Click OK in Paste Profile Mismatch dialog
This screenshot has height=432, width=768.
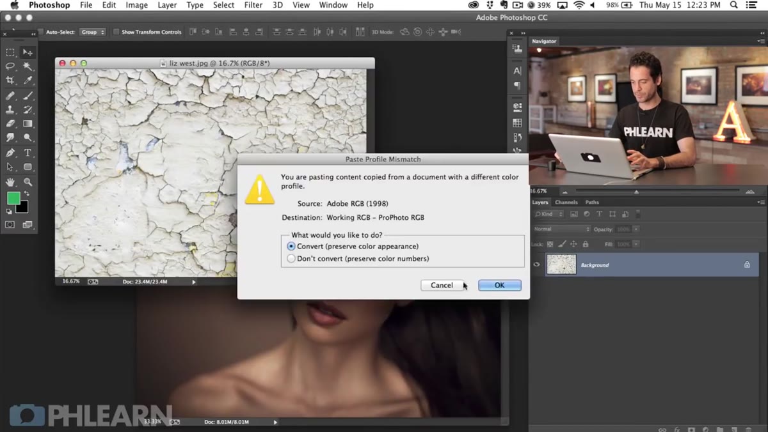[x=500, y=285]
